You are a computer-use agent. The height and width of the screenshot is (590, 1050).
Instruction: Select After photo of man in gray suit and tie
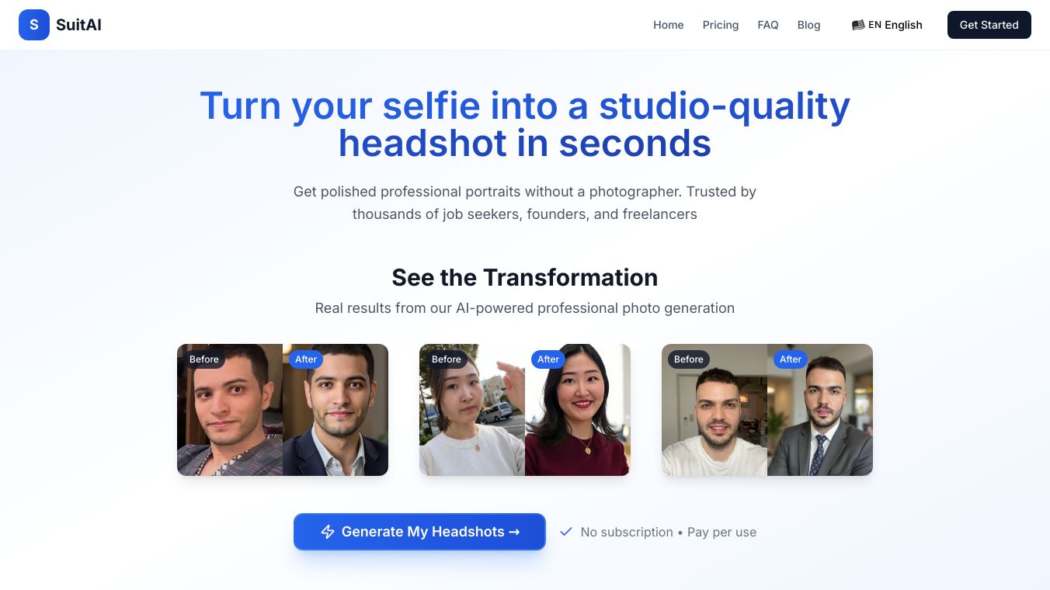point(820,410)
